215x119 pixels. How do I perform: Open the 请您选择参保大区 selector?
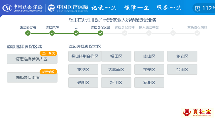coord(32,59)
